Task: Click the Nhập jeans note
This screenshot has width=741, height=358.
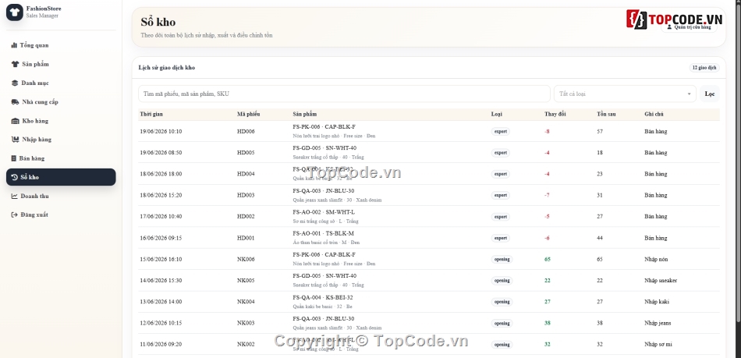Action: (658, 323)
